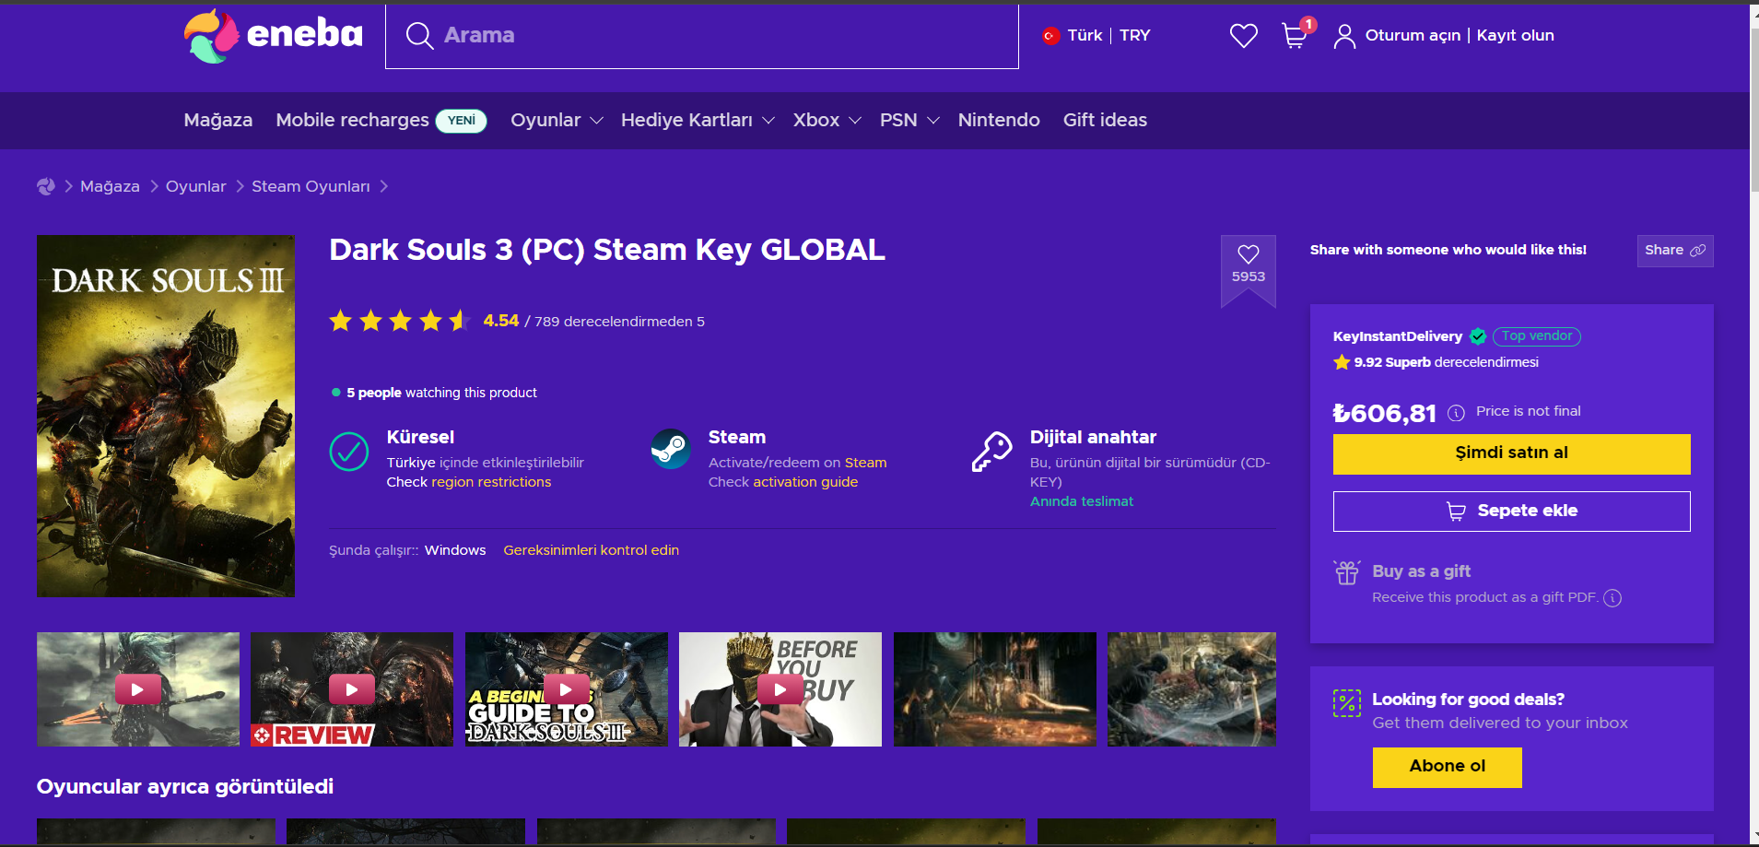Click the Eneba logo
This screenshot has width=1759, height=847.
point(273,36)
